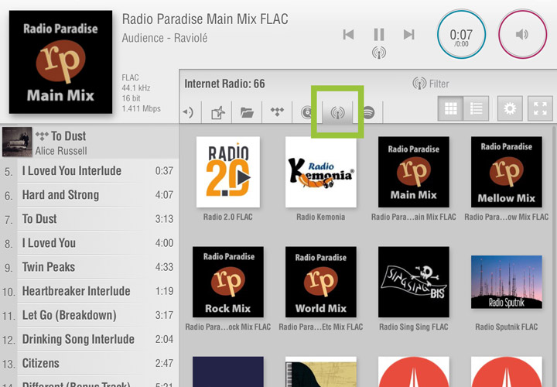Click the round volume control button
Screen dimensions: 557x387
(x=522, y=34)
